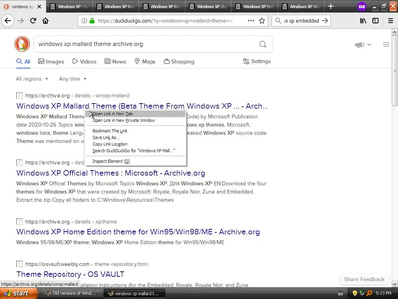Select the Maps search category
Screen dimensions: 398x299
click(x=145, y=62)
